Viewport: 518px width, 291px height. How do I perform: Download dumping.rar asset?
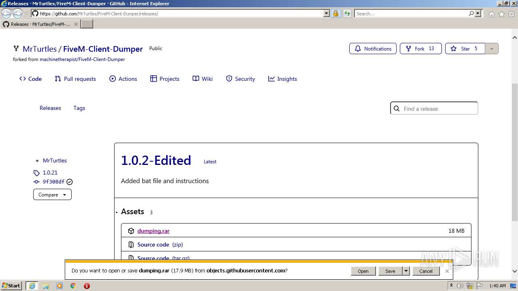tap(153, 231)
